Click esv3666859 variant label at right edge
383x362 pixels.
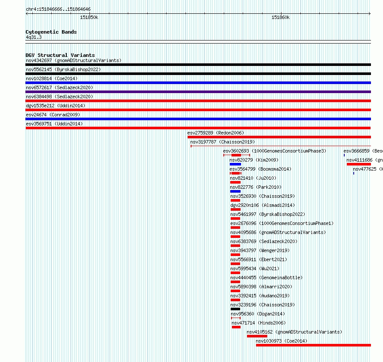coord(363,151)
